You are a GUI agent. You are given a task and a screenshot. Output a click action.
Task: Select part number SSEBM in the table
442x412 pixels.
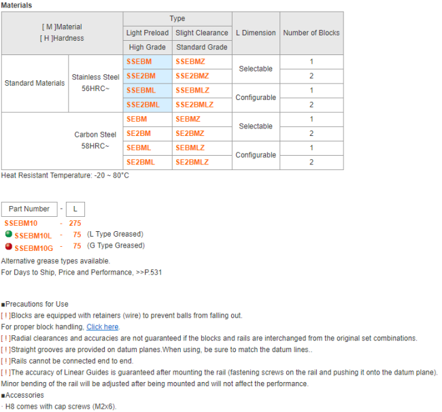tap(139, 62)
